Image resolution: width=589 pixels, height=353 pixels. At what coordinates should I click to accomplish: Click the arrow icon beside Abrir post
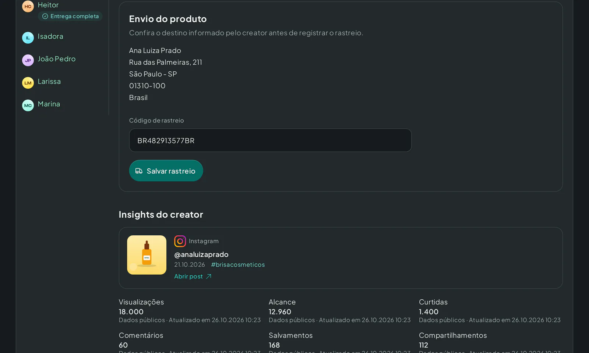(x=209, y=277)
